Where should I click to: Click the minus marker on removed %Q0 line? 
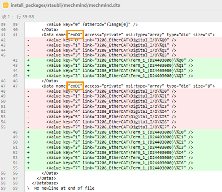[x=28, y=40]
